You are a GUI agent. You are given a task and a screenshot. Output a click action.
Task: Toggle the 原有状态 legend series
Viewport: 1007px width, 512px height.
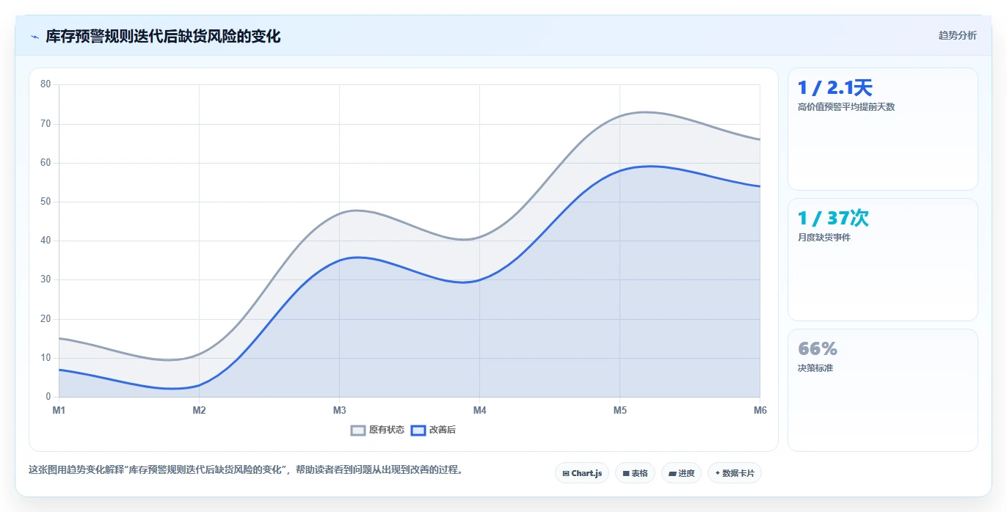377,430
